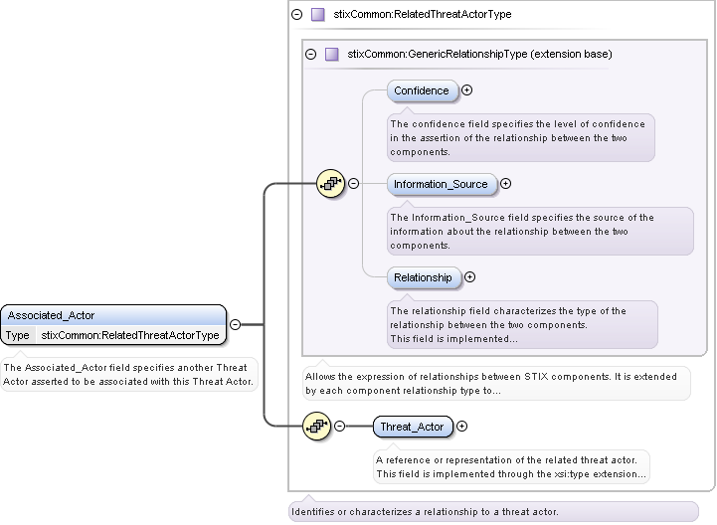
Task: Collapse the upper sequence compositor
Action: [x=352, y=184]
